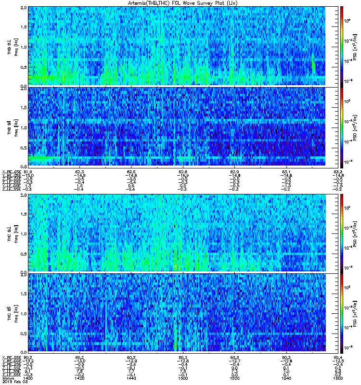Click the '1.5' frequency tick on the THB B⊥ panel

pos(24,27)
